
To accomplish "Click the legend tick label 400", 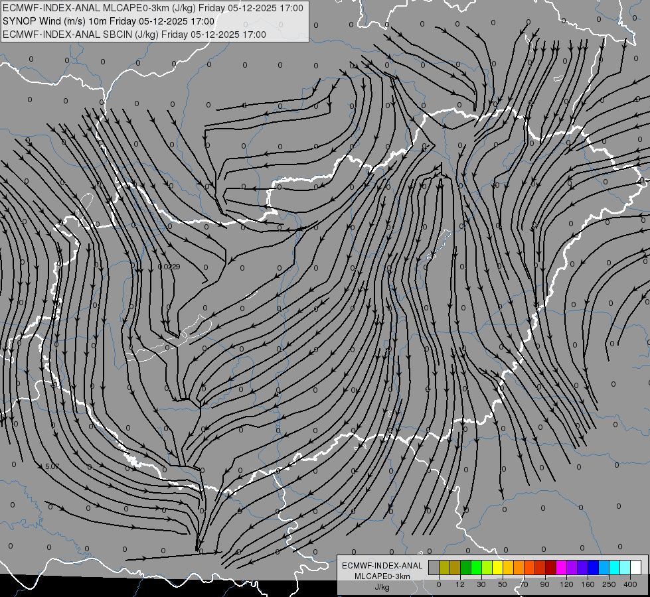I will point(630,584).
